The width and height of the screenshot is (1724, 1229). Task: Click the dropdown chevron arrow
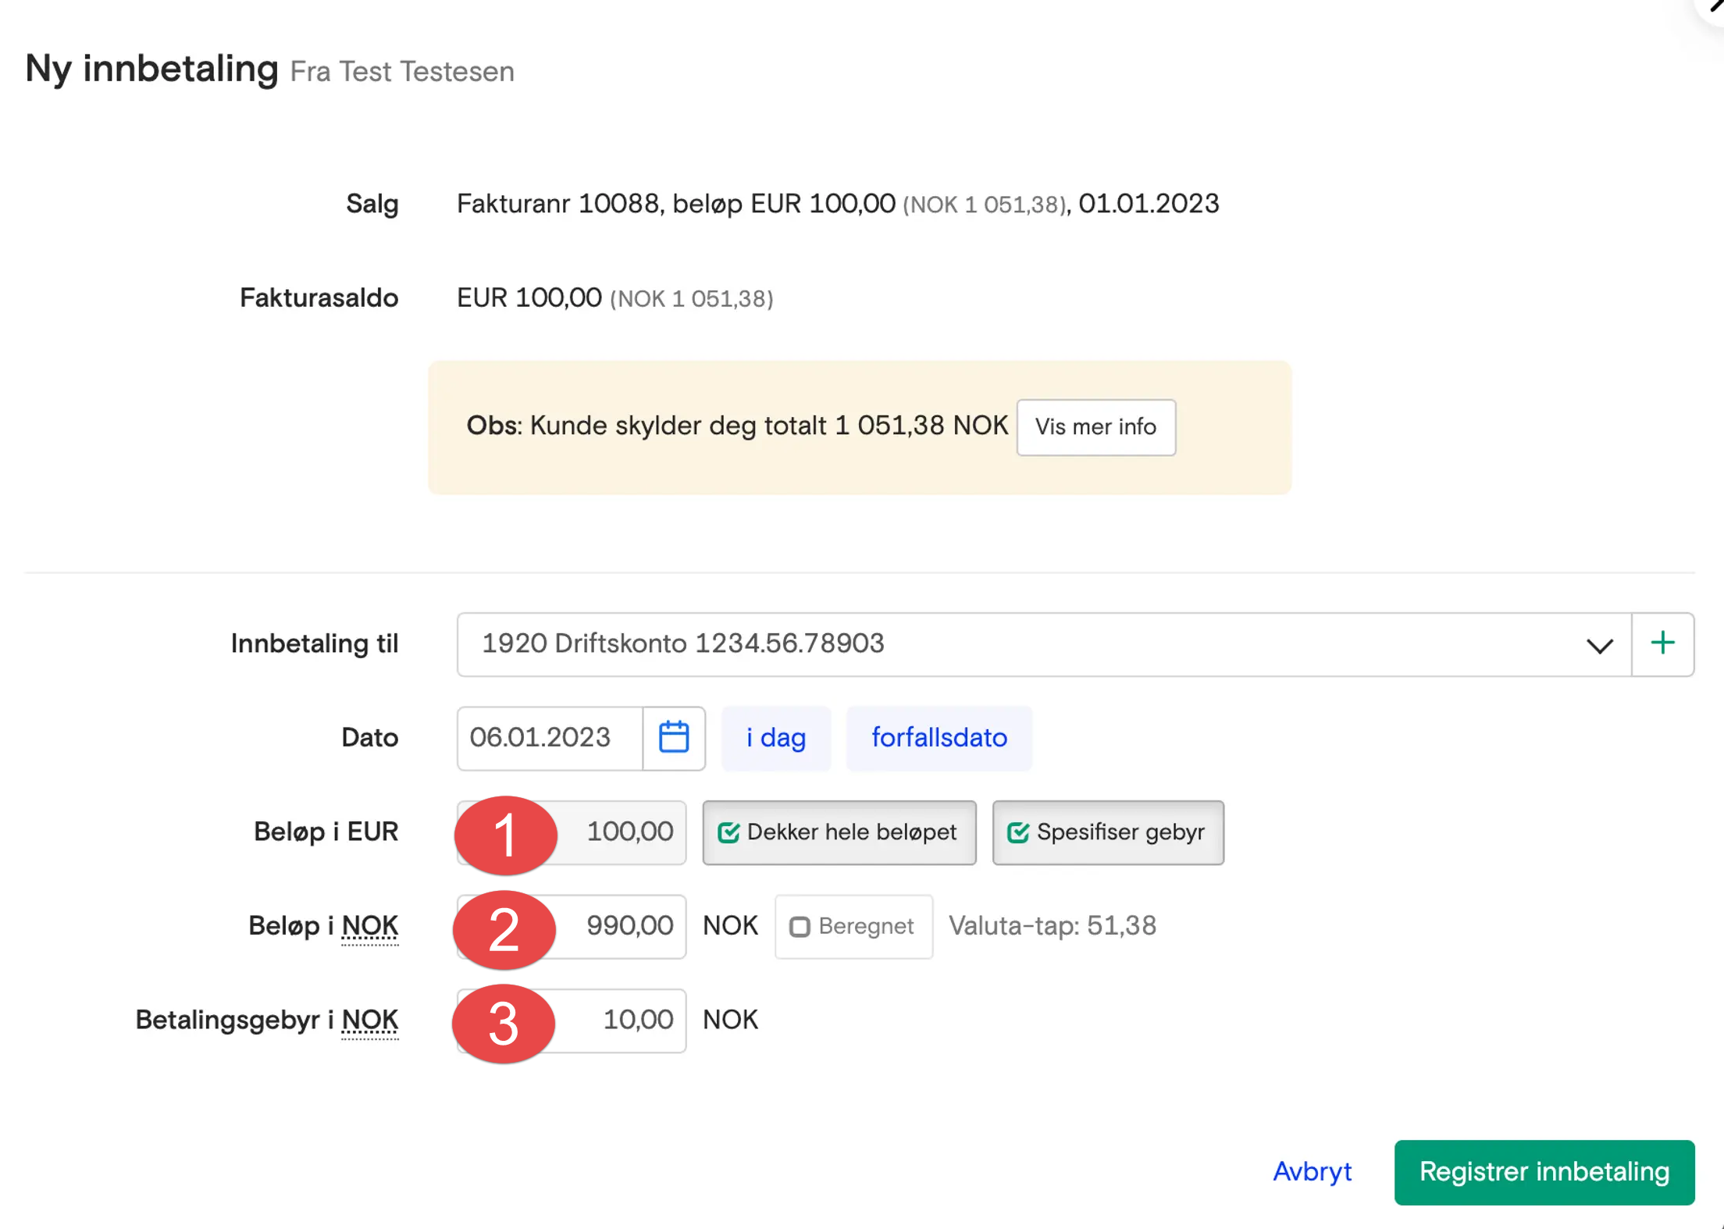tap(1599, 646)
